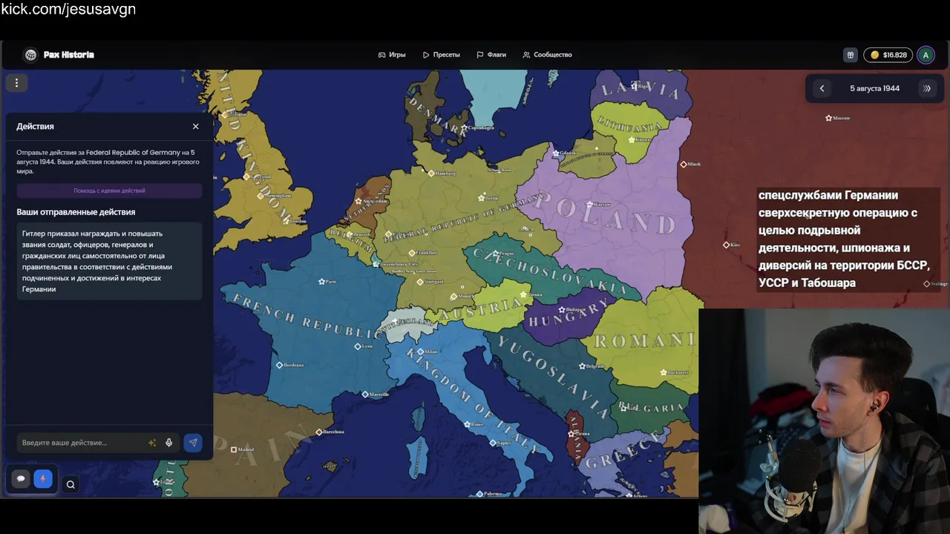Click the $16.828 coin balance
The image size is (950, 534).
(888, 55)
